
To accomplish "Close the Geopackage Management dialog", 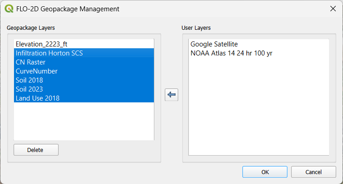I will (333, 9).
